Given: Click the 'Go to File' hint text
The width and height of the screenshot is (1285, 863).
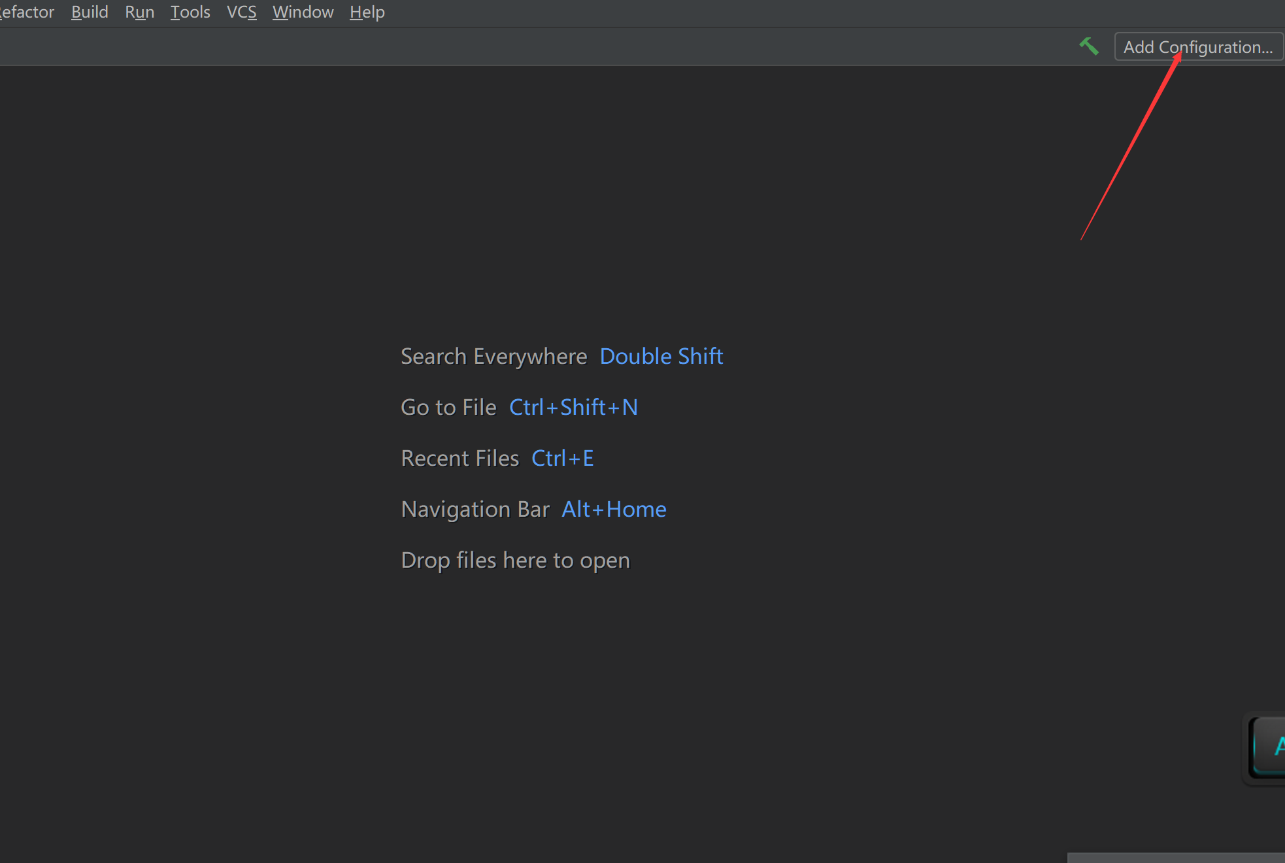Looking at the screenshot, I should coord(448,408).
